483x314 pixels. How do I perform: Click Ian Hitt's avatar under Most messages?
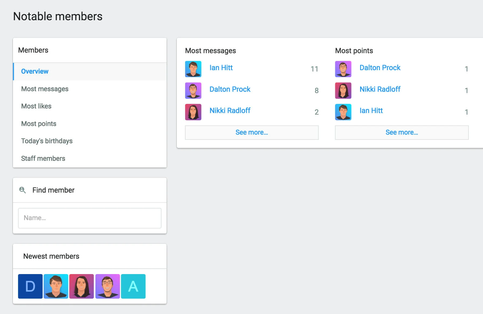[x=193, y=69]
